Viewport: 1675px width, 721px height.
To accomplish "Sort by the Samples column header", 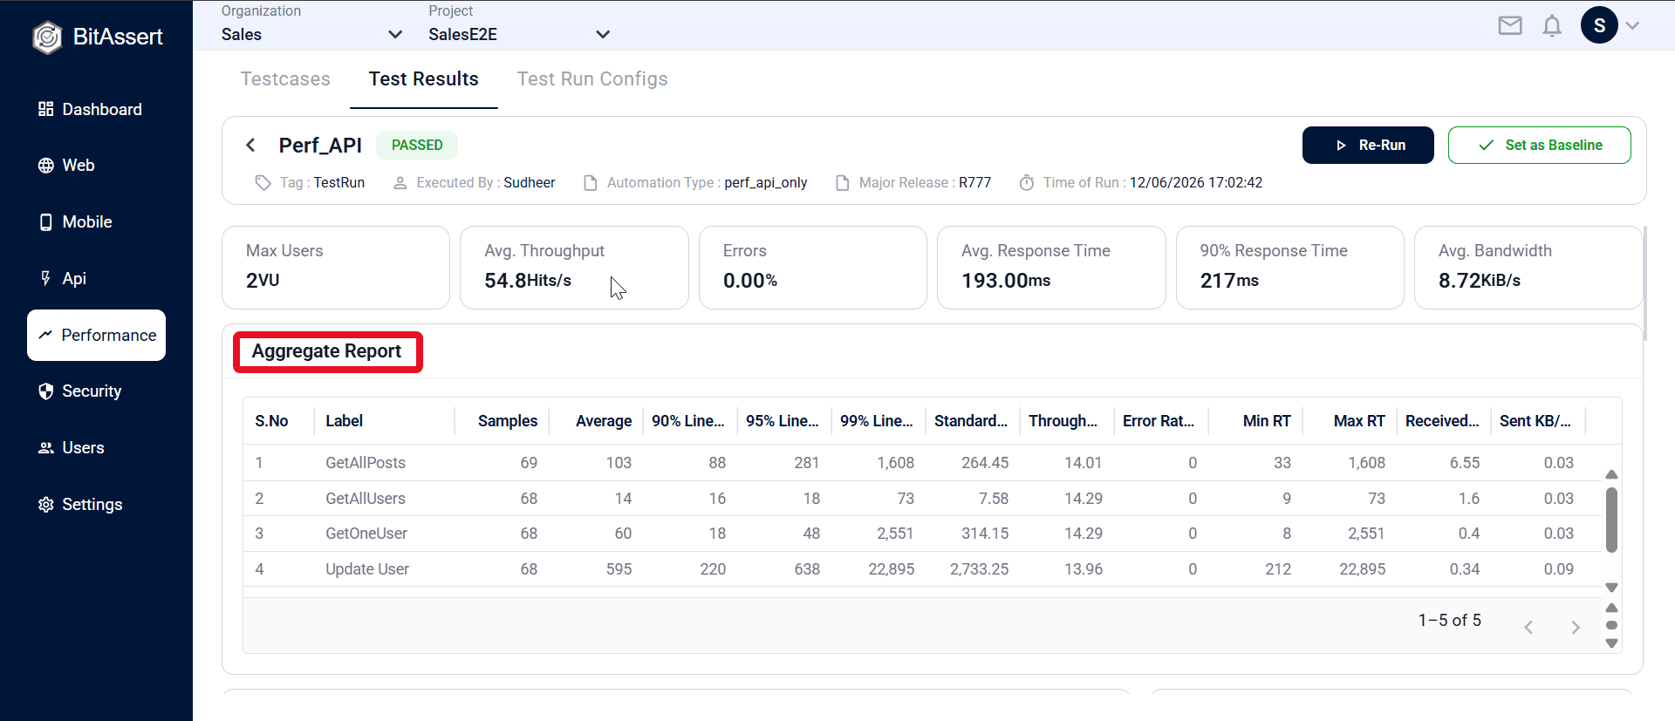I will (508, 421).
